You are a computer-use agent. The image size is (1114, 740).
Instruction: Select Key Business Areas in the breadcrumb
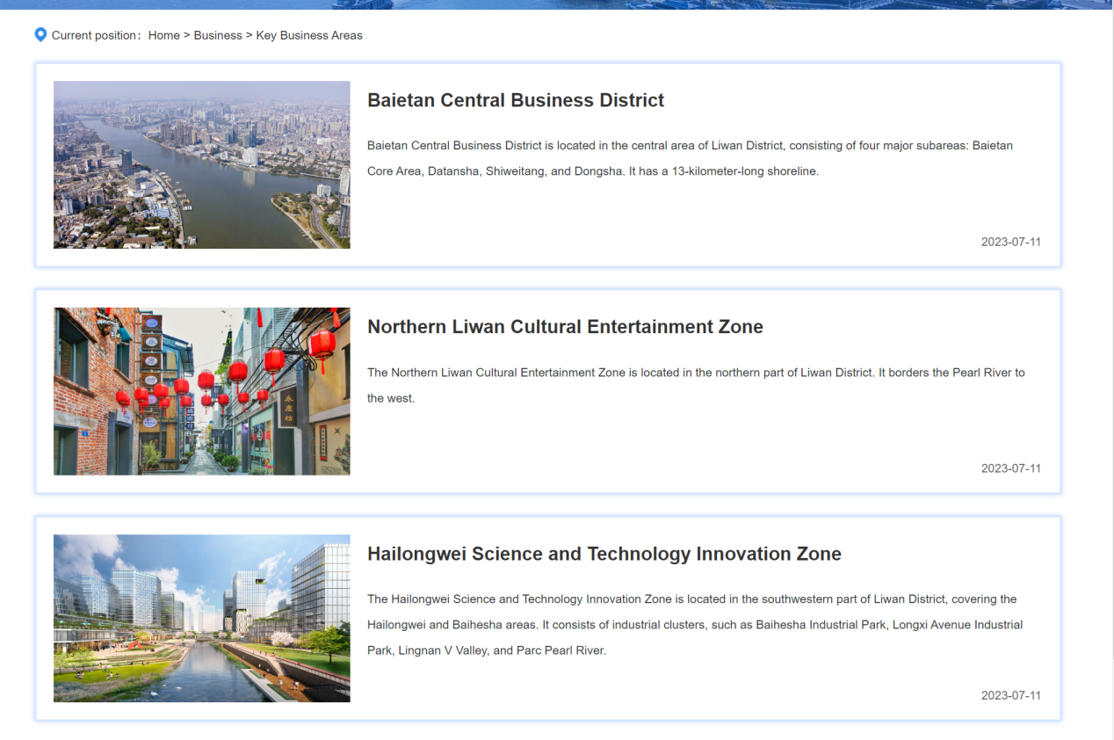[x=309, y=35]
